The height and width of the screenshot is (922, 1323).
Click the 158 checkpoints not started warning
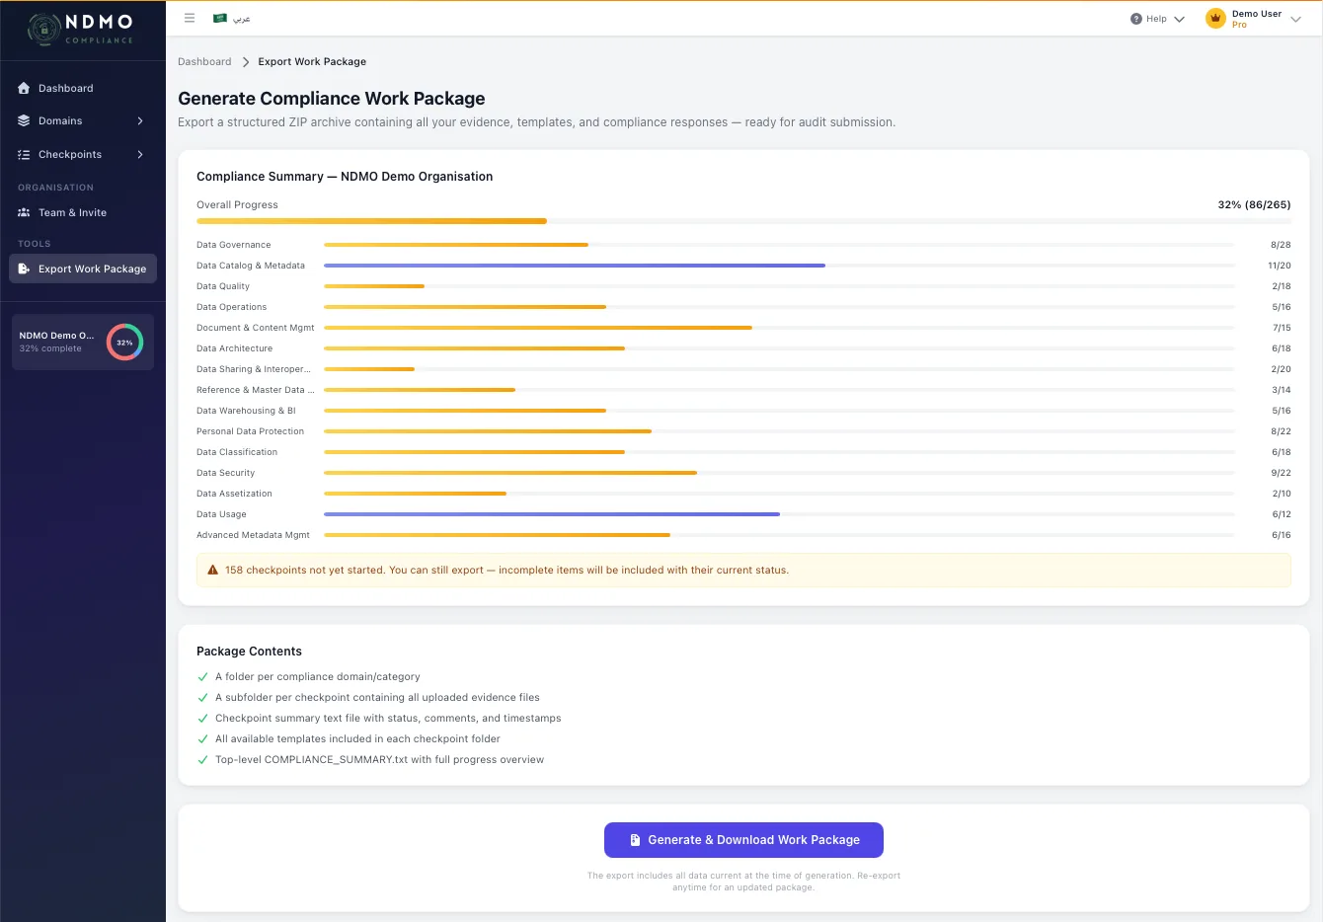click(743, 570)
